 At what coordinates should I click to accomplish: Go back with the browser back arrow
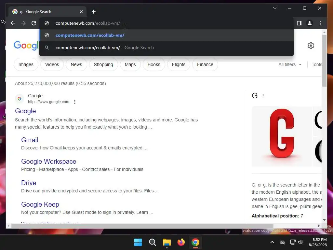13,23
